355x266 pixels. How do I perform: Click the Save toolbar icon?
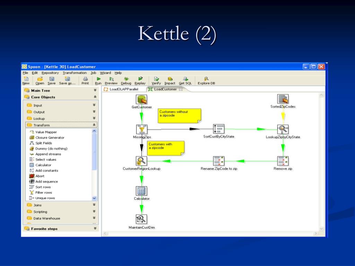click(x=52, y=79)
